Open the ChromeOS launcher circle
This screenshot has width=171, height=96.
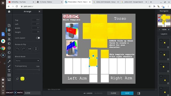coord(3,3)
